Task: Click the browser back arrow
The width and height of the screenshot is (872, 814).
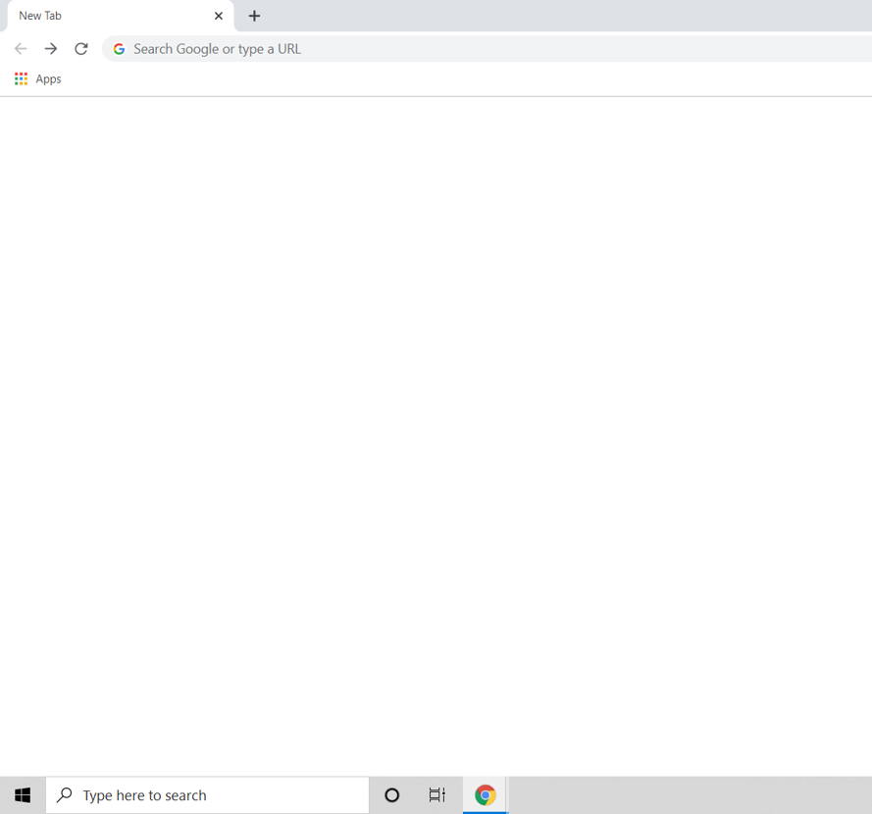Action: pyautogui.click(x=21, y=49)
